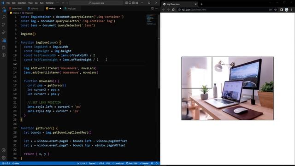Bookmark this page with the star icon

[276, 10]
